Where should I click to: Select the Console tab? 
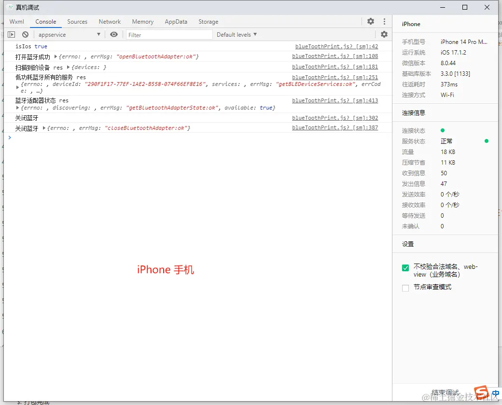pyautogui.click(x=46, y=21)
